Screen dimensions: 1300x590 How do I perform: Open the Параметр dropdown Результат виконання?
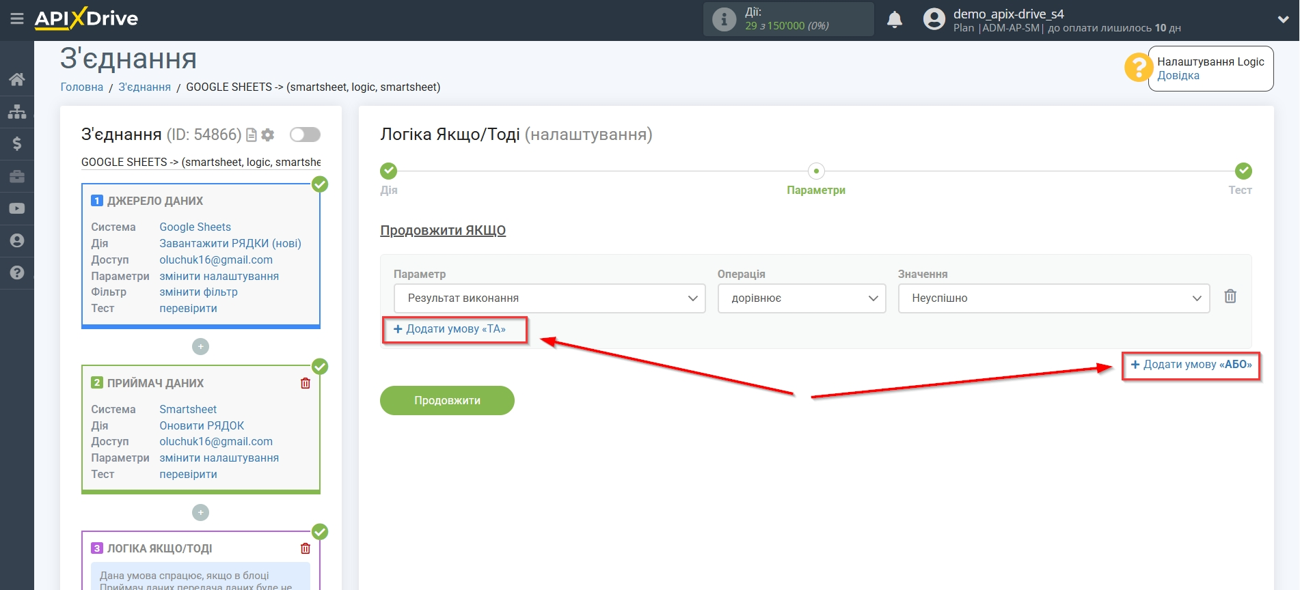(550, 298)
